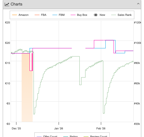Toggle Offer Count in lower legend
The image size is (144, 137).
tap(47, 136)
